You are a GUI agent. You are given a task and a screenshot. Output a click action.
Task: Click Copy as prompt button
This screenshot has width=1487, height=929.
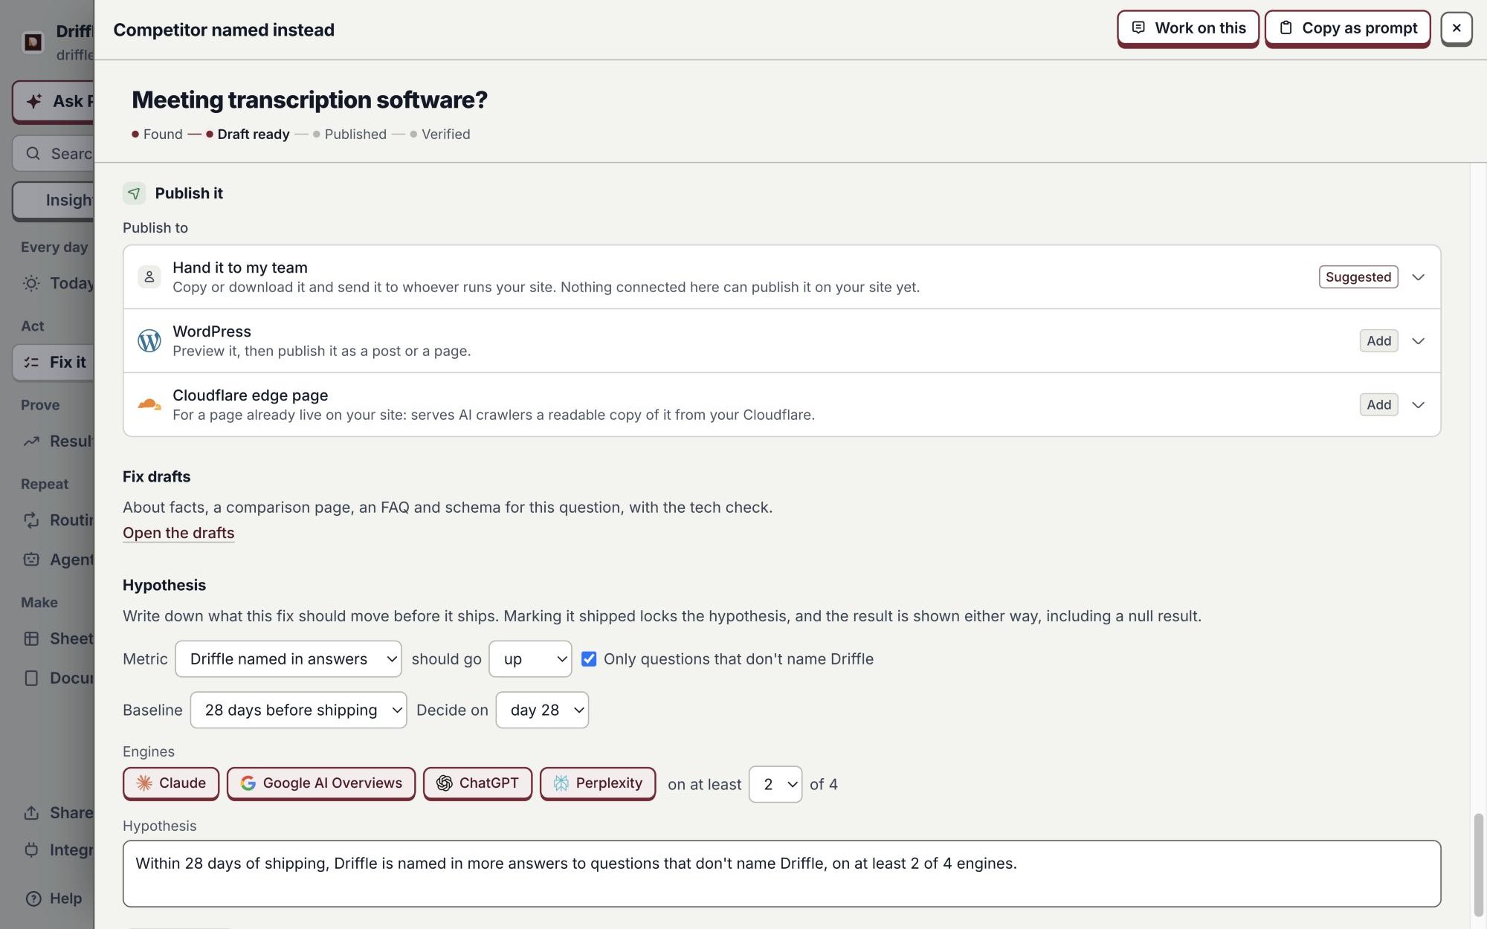[x=1347, y=28]
